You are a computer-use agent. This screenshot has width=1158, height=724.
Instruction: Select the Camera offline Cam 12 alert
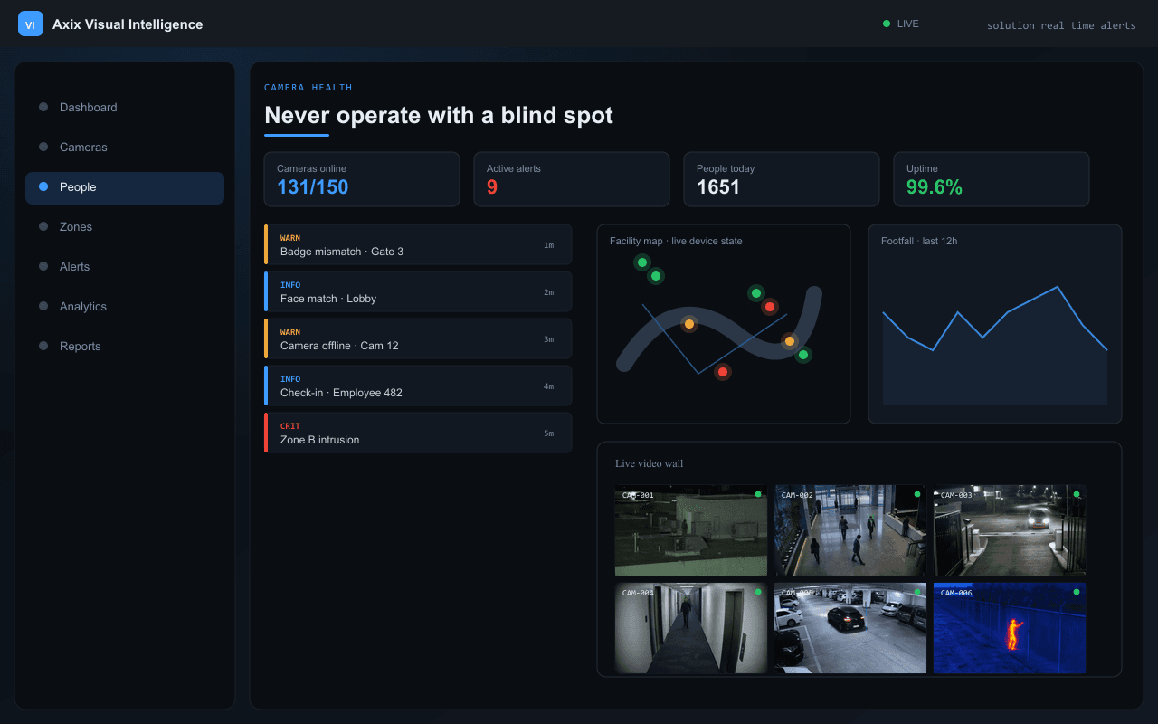click(418, 338)
